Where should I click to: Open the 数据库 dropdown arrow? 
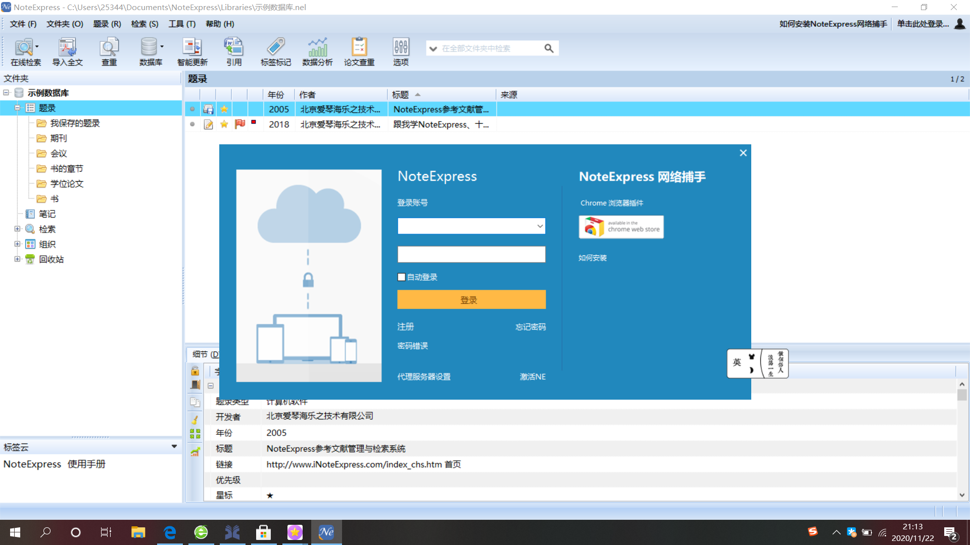(162, 46)
